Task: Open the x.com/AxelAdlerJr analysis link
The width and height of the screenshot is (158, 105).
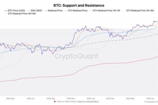Action: click(x=88, y=102)
